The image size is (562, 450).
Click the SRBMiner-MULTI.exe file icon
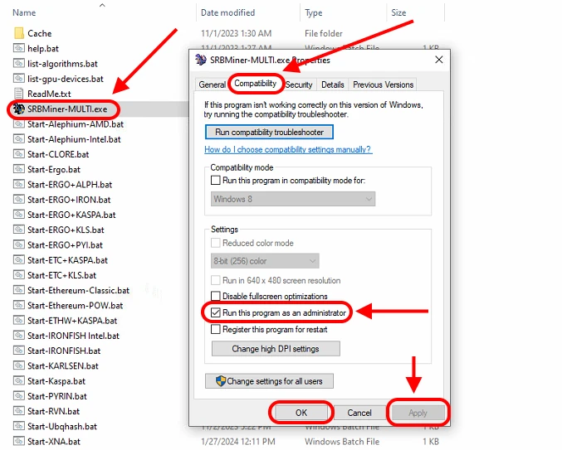pos(20,109)
